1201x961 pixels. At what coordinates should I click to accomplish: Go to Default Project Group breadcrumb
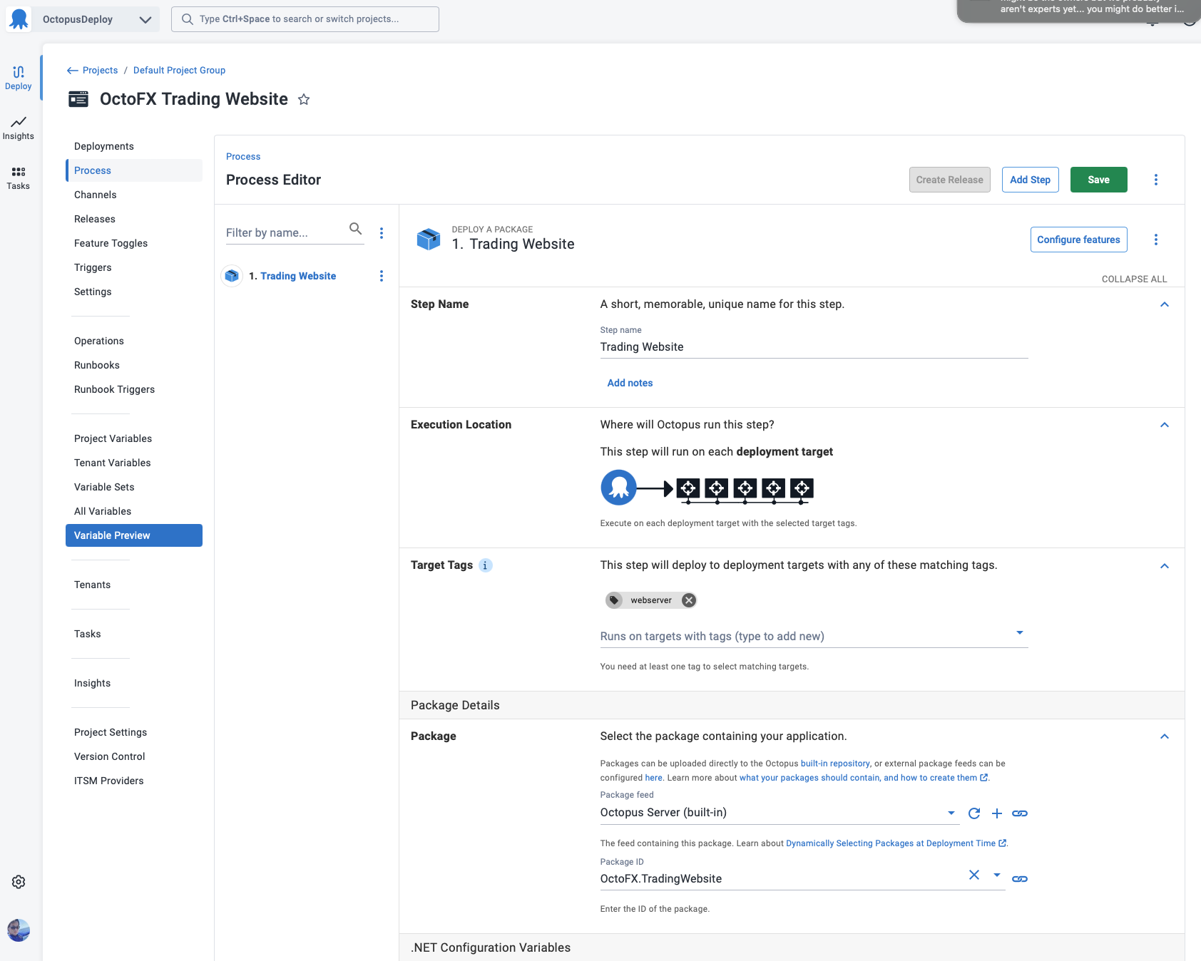coord(180,71)
